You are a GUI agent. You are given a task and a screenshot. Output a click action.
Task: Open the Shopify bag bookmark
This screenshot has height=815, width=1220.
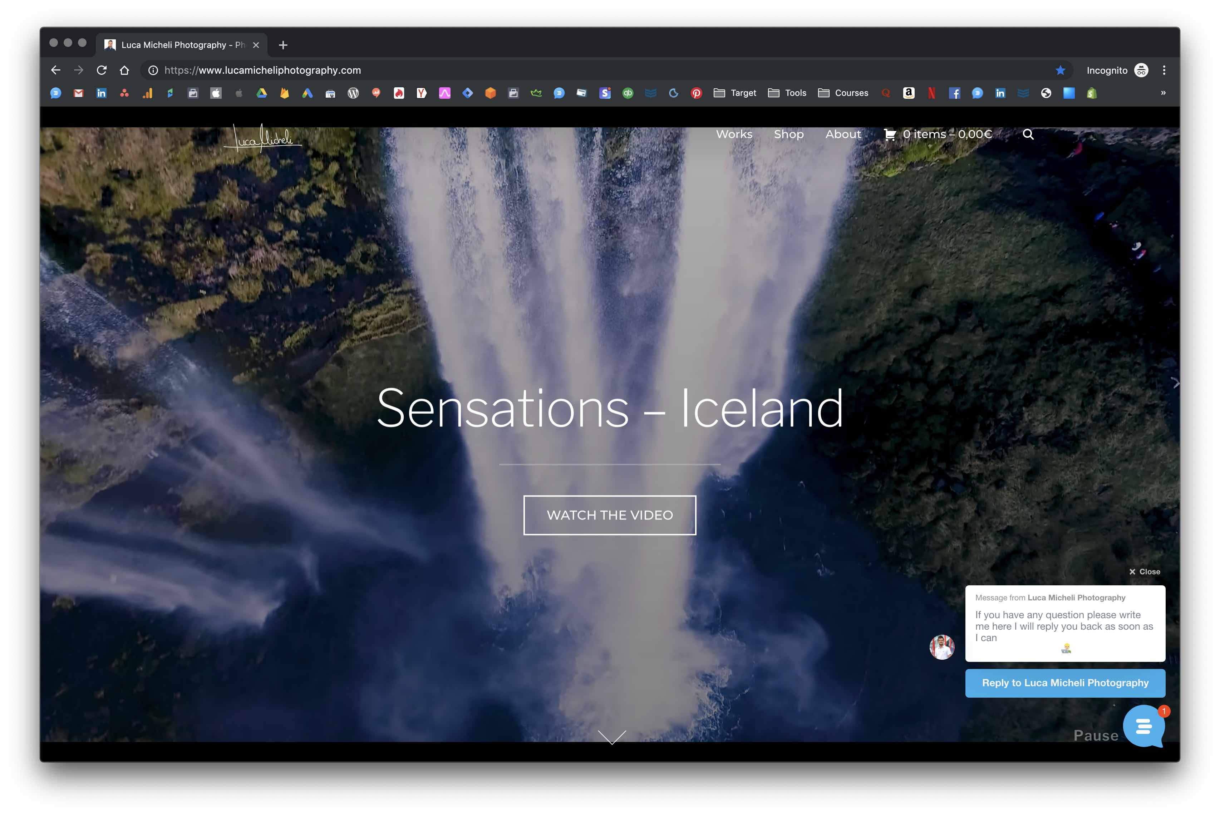coord(1092,93)
